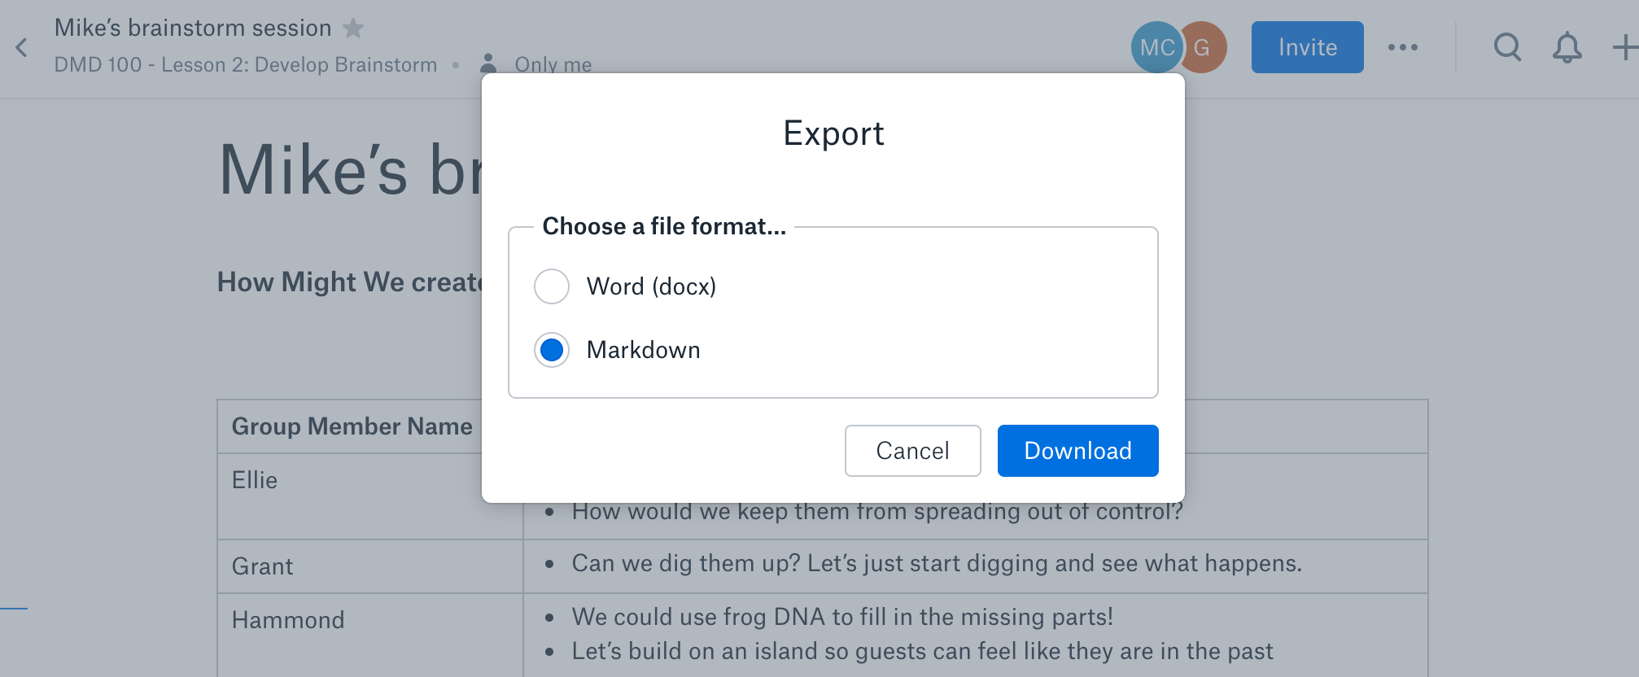
Task: Download the exported file
Action: [1077, 451]
